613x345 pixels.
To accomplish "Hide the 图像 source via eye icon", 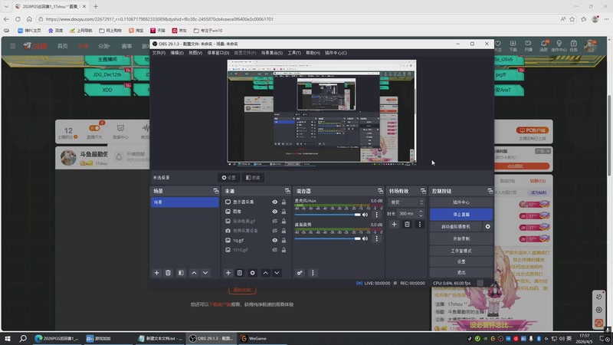I will [275, 212].
